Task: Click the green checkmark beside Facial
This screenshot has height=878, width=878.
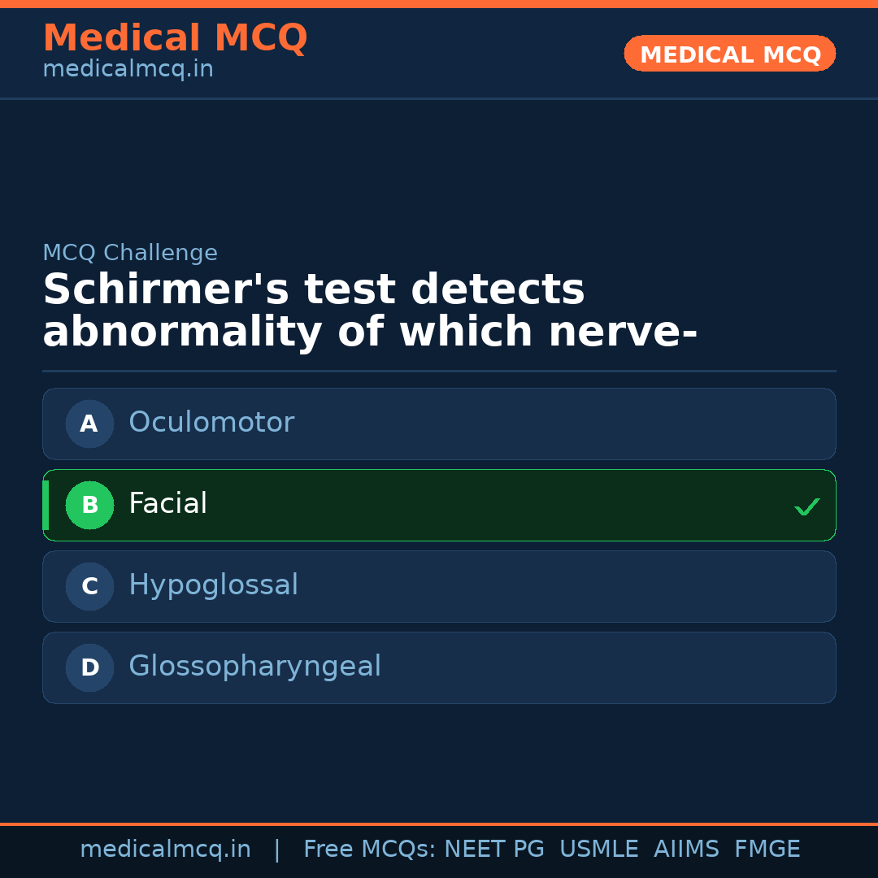Action: click(806, 506)
